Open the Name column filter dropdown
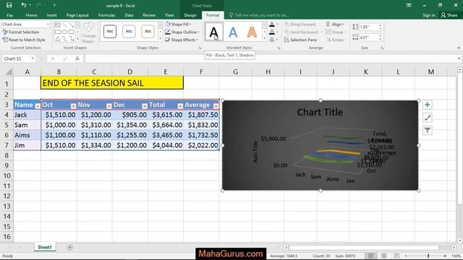This screenshot has height=260, width=463. pos(38,106)
